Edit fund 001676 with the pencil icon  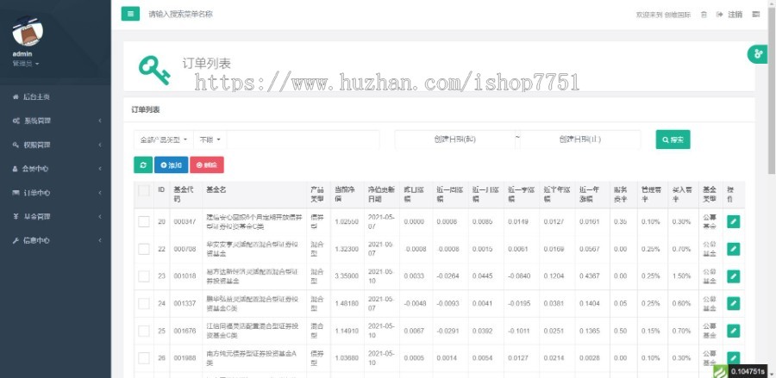point(734,331)
